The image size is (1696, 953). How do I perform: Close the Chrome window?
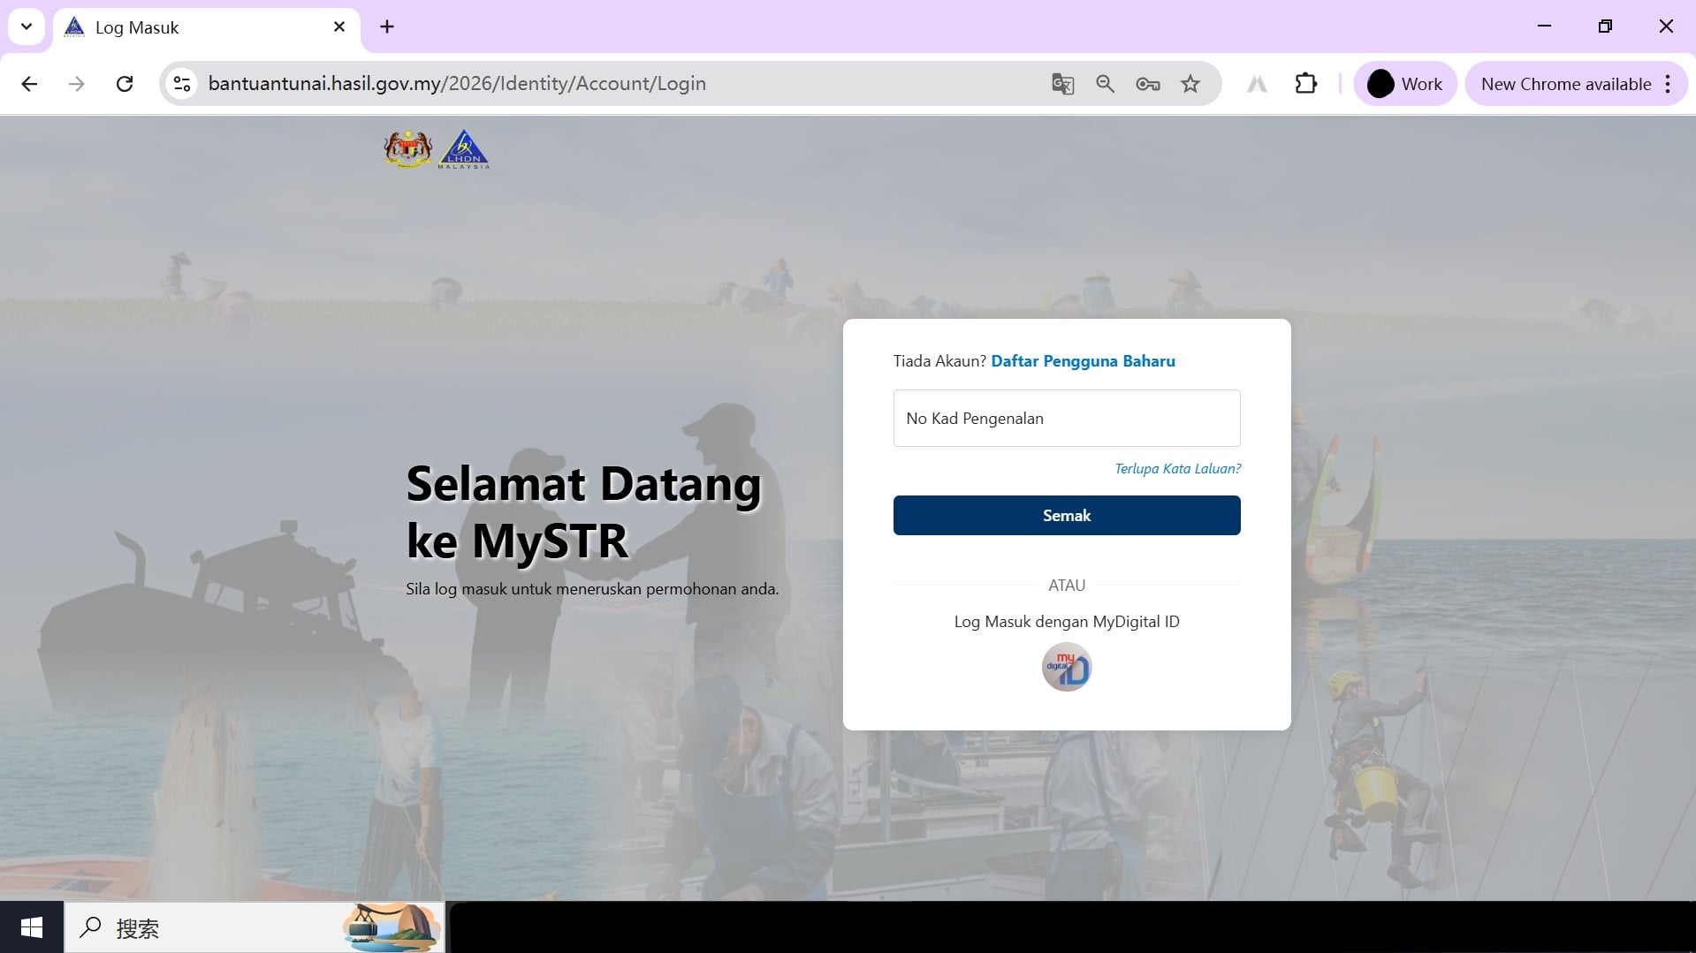[x=1666, y=26]
